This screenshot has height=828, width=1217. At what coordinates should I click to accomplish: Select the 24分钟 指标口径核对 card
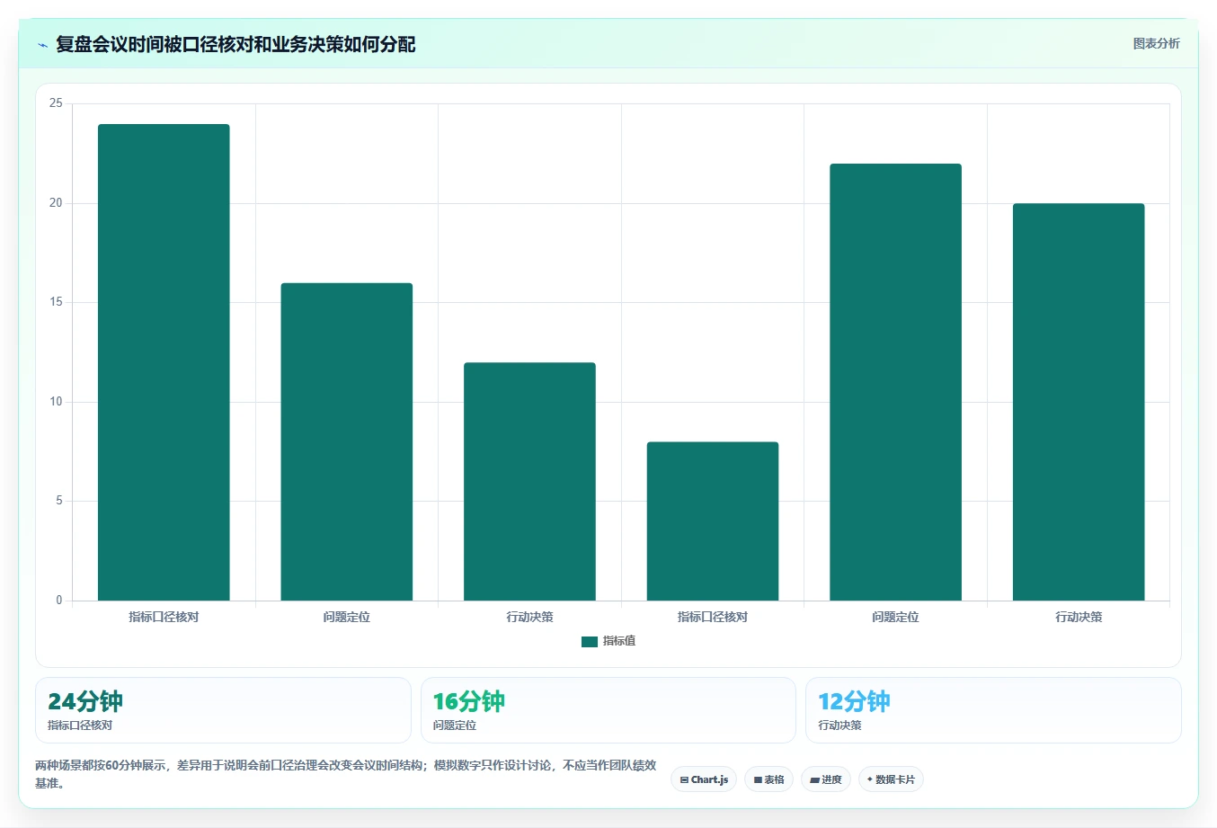tap(223, 710)
